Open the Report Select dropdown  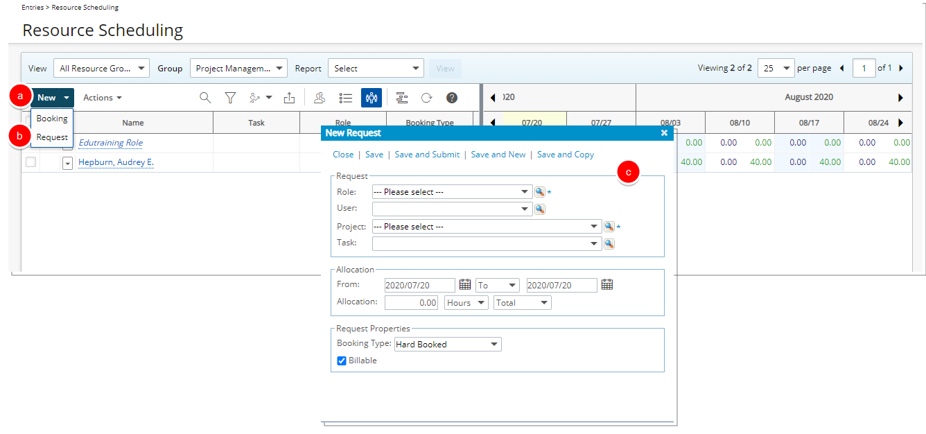coord(376,68)
